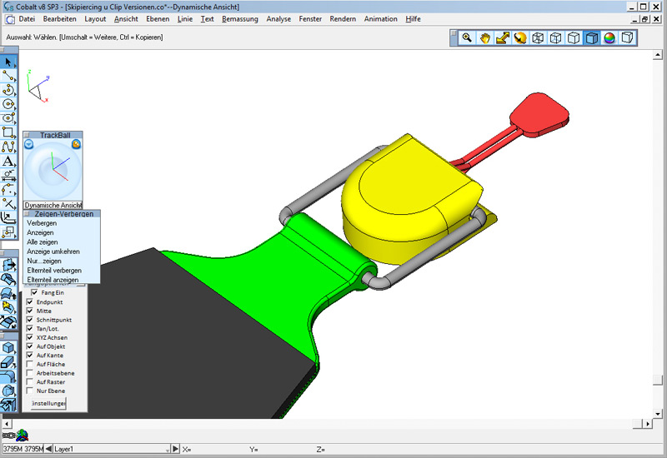Activate the zoom magnifier tool

[x=467, y=37]
